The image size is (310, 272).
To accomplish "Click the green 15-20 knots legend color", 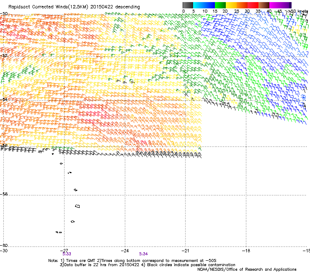I will (220, 5).
